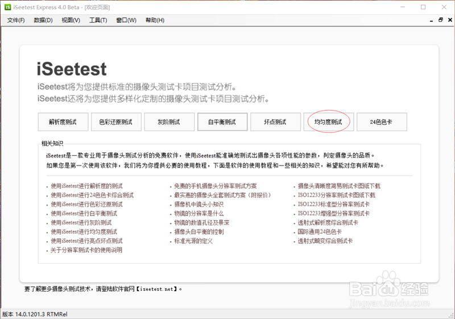
Task: Open link ISO12233增强型分辨率测试卡
Action: [x=333, y=213]
